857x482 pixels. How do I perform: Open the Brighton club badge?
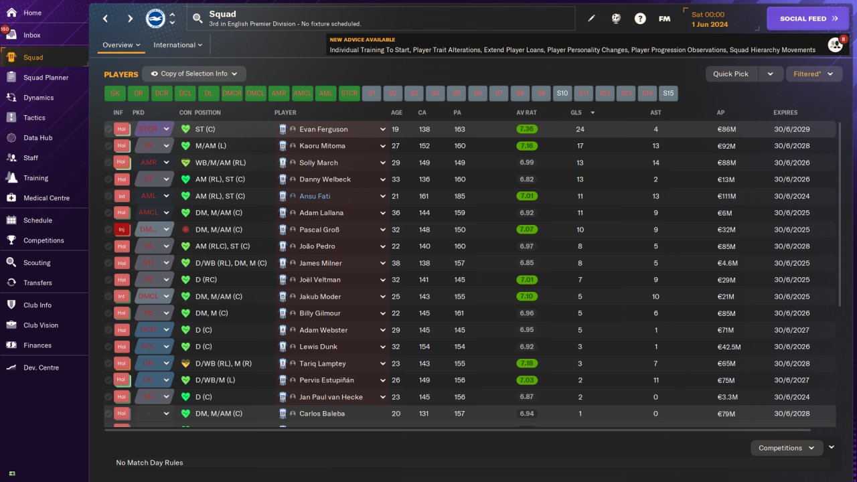(155, 19)
